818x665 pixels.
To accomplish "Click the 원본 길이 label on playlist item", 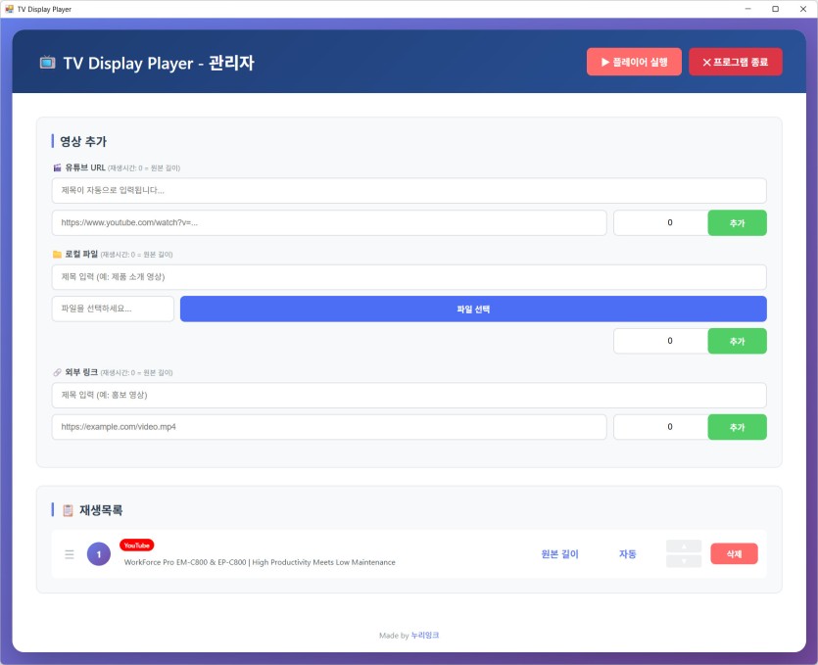I will [559, 554].
